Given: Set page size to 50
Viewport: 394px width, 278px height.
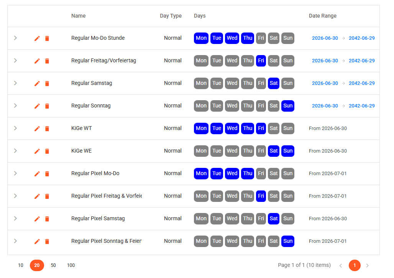Looking at the screenshot, I should pyautogui.click(x=53, y=265).
